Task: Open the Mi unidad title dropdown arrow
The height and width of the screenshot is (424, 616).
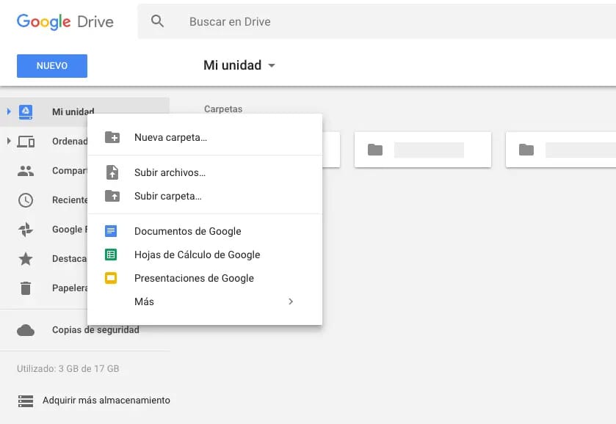Action: [272, 65]
